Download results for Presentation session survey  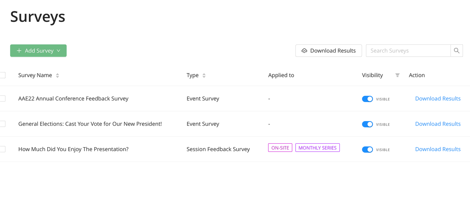[438, 149]
